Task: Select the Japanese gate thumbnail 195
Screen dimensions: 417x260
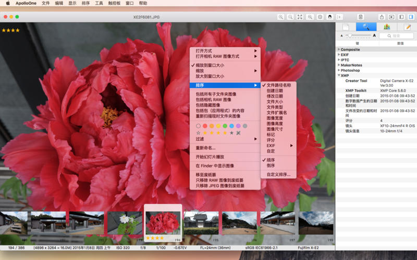Action: [201, 223]
